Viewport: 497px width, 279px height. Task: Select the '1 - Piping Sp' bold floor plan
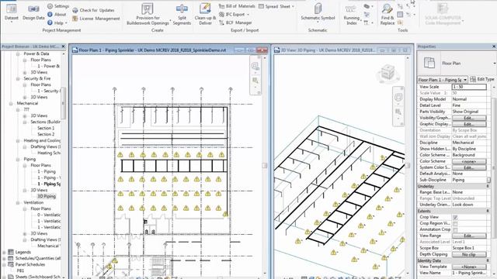coord(49,184)
